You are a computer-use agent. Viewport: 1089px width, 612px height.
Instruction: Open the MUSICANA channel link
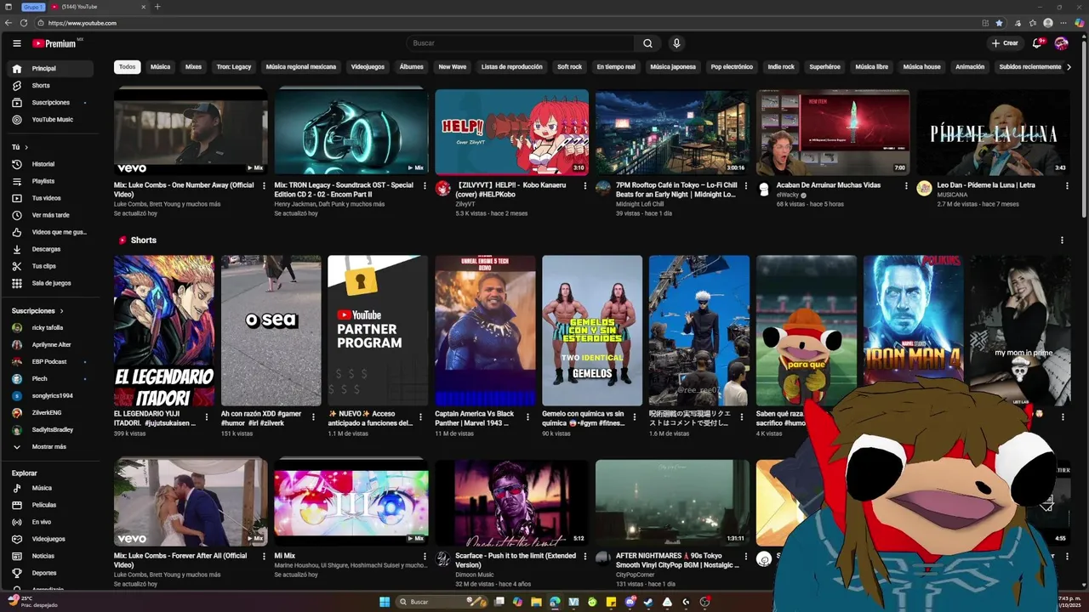click(x=953, y=195)
